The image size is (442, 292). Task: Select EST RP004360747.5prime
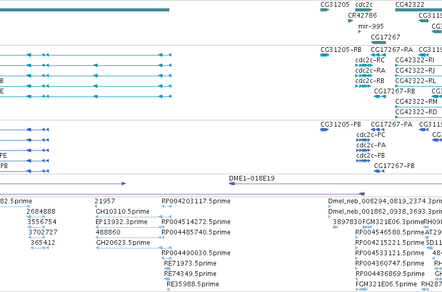[390, 263]
